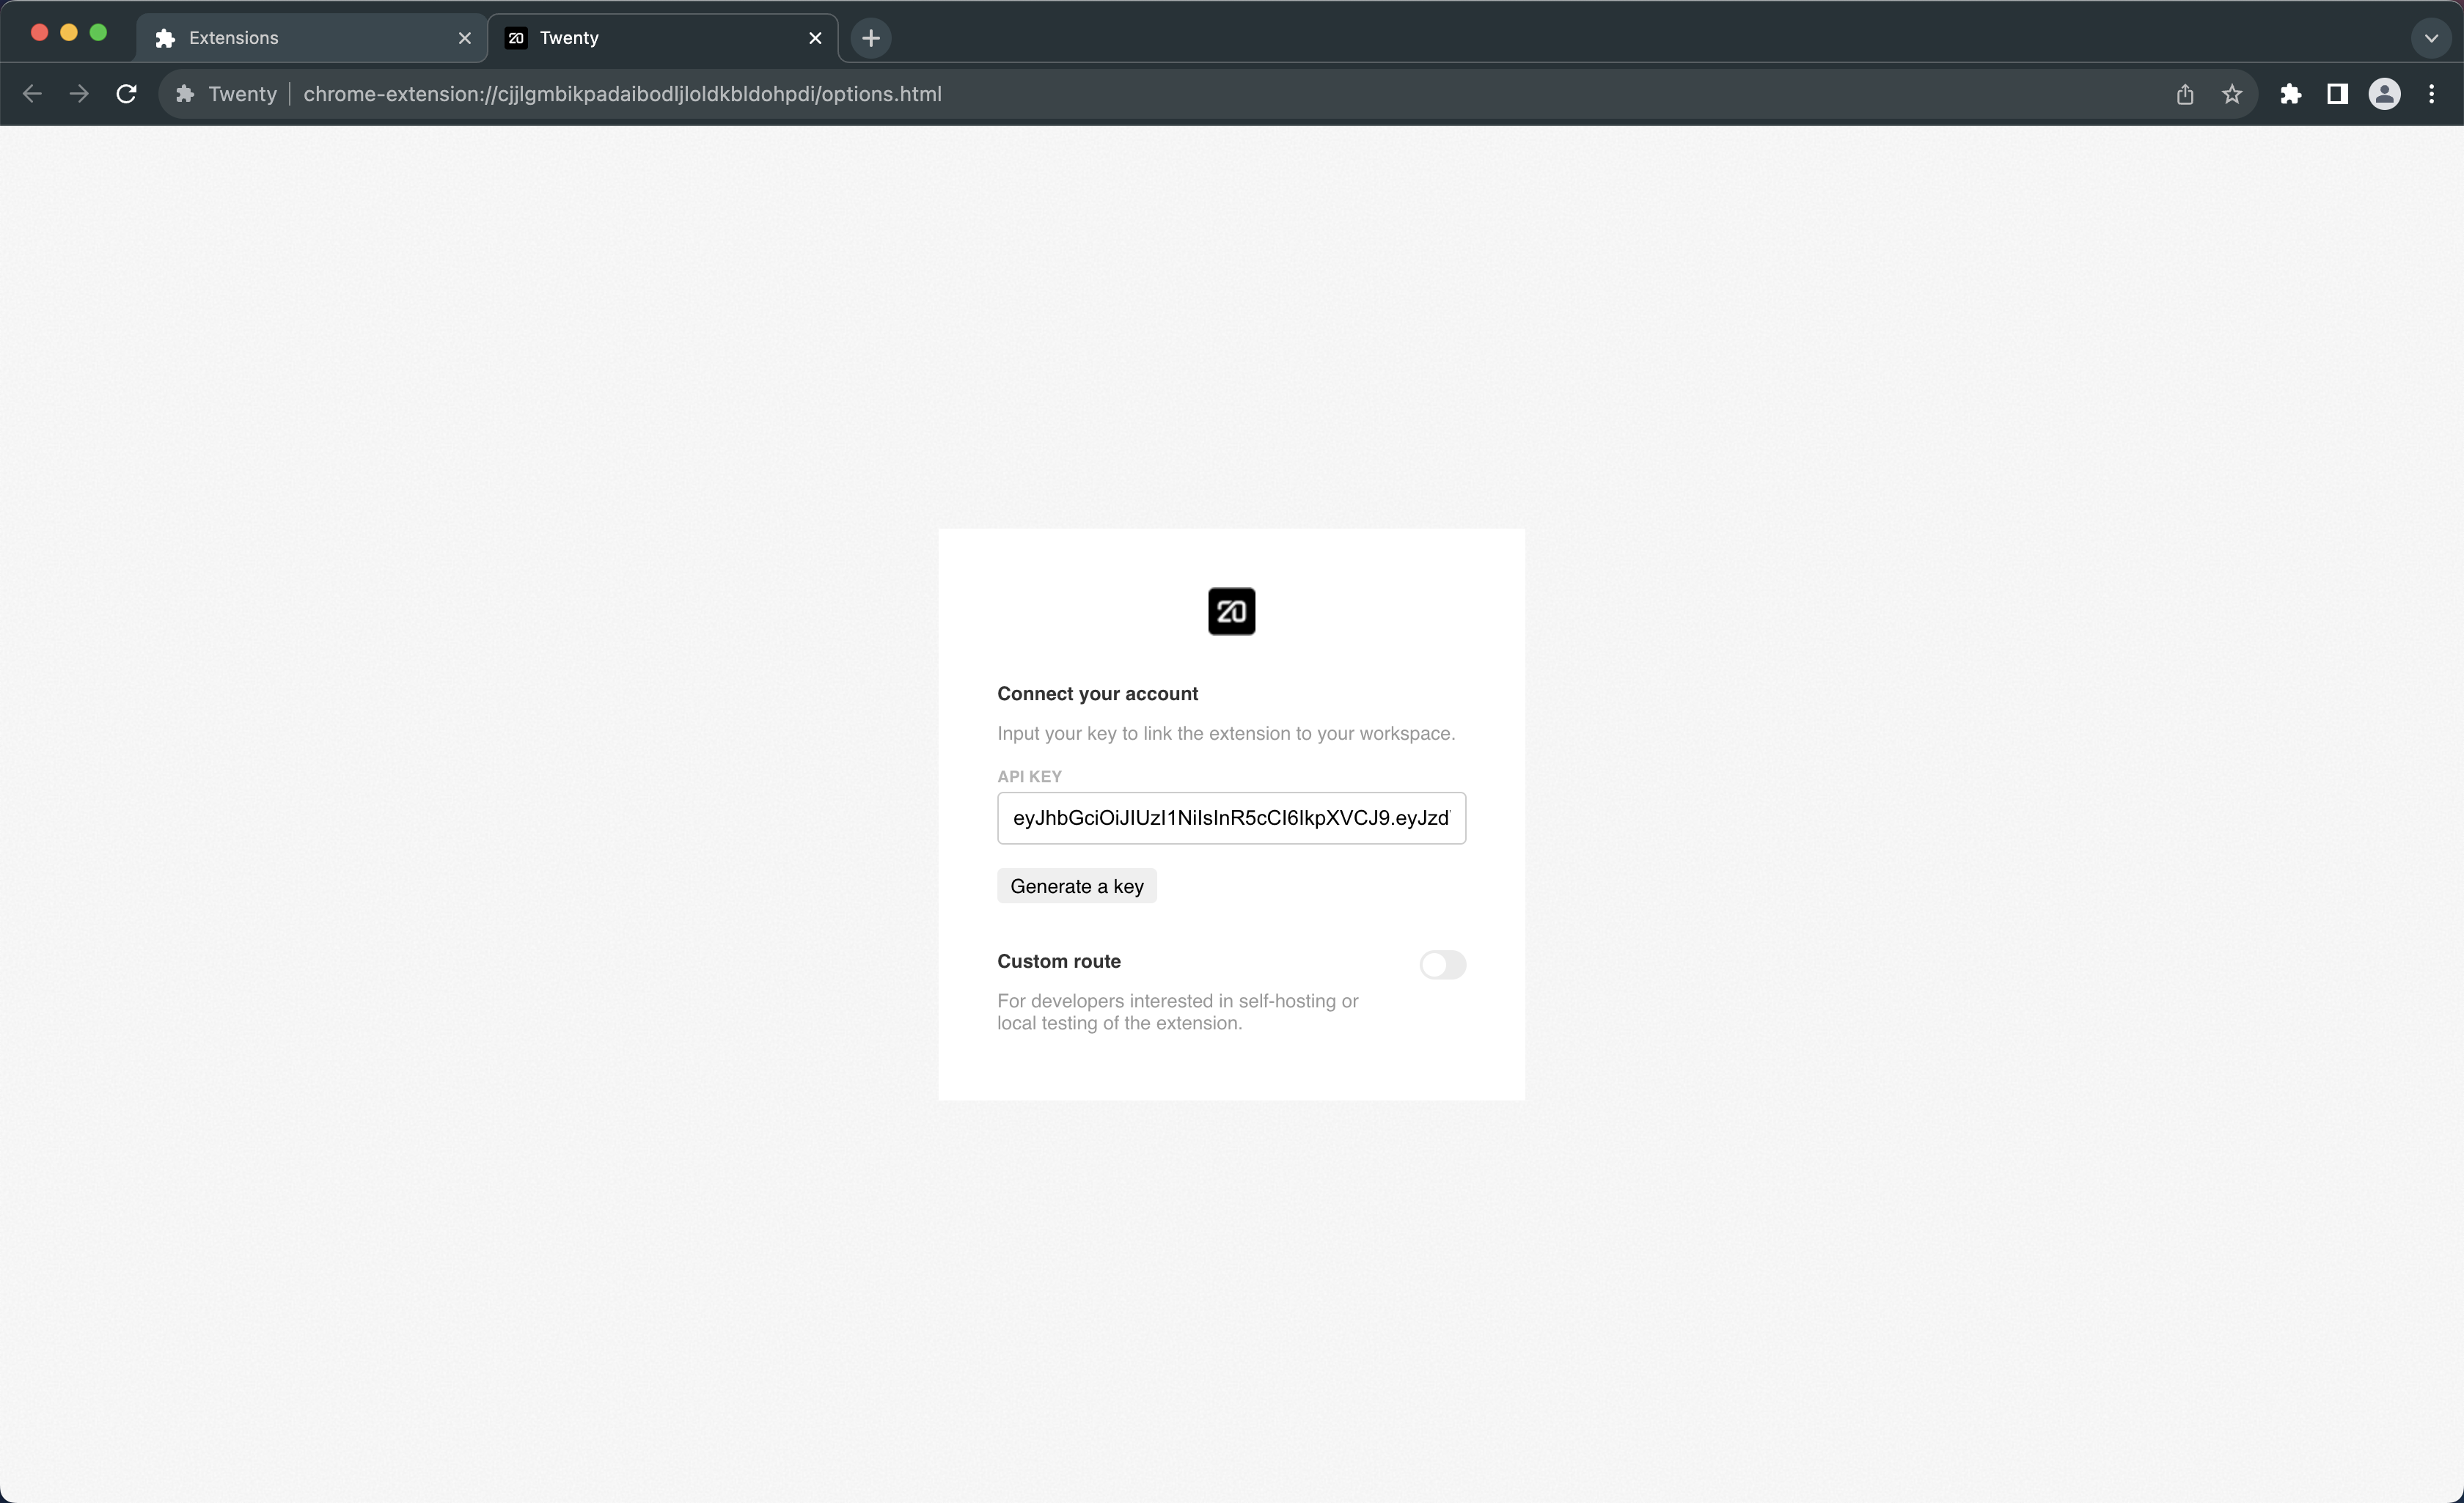Screen dimensions: 2464x1503
Task: Open the Chrome profile avatar
Action: (x=2384, y=94)
